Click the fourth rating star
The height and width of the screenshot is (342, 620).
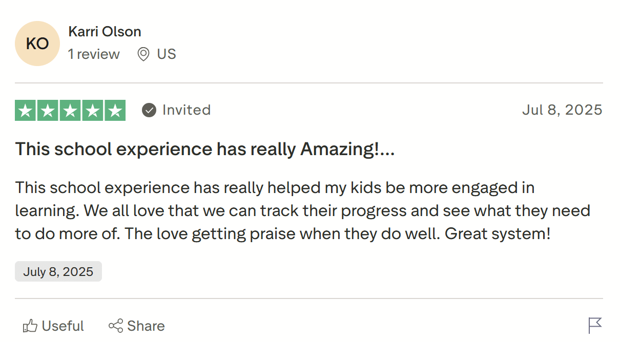[93, 110]
